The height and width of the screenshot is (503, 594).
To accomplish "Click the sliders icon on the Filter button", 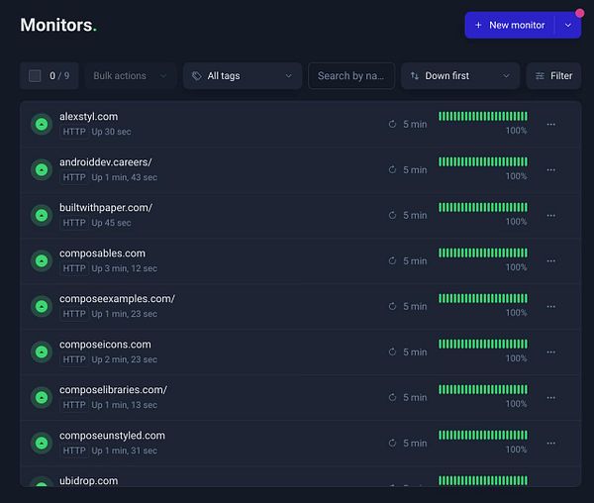I will click(x=540, y=76).
